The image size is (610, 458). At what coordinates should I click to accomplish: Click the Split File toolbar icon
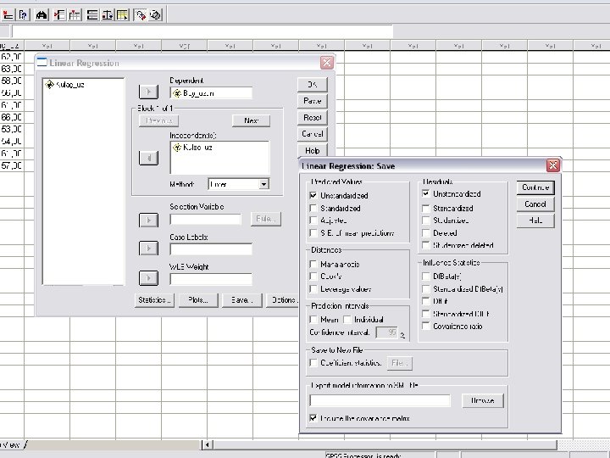[x=91, y=14]
